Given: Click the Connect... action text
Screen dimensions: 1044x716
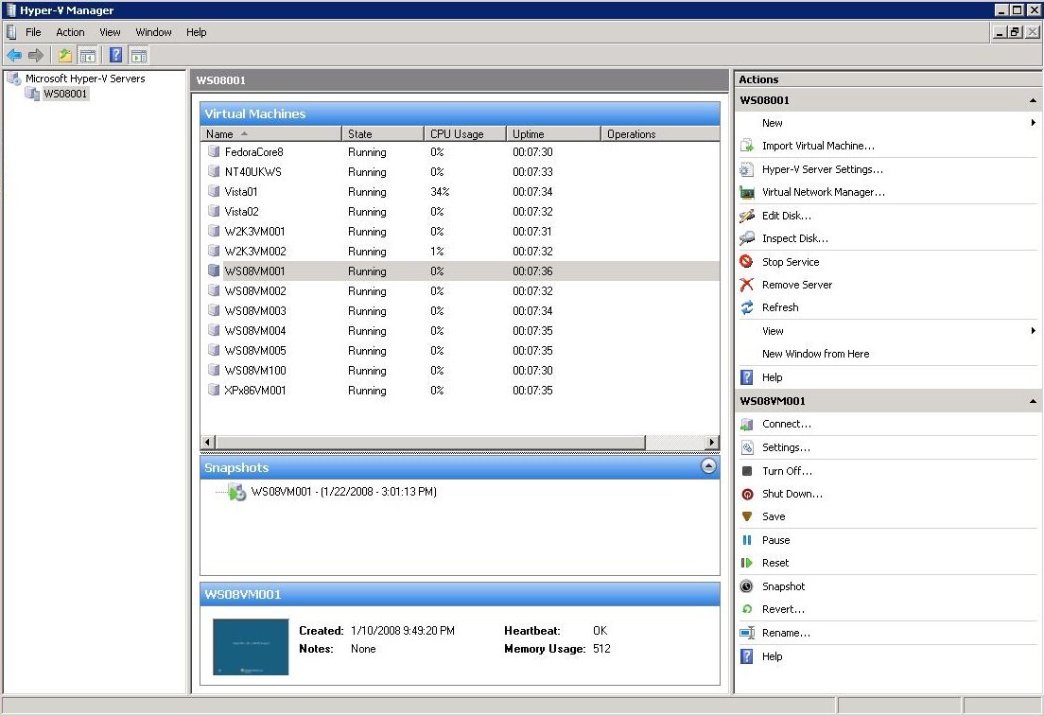Looking at the screenshot, I should tap(787, 425).
